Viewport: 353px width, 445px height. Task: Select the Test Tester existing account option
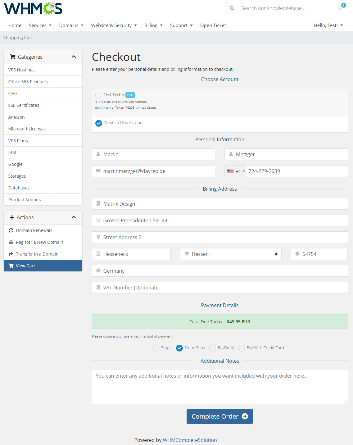(99, 95)
